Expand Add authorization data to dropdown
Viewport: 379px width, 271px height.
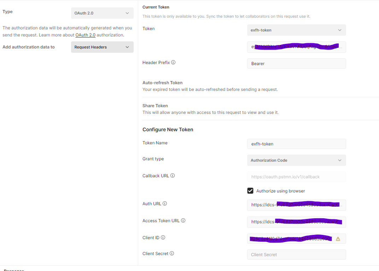(x=102, y=47)
